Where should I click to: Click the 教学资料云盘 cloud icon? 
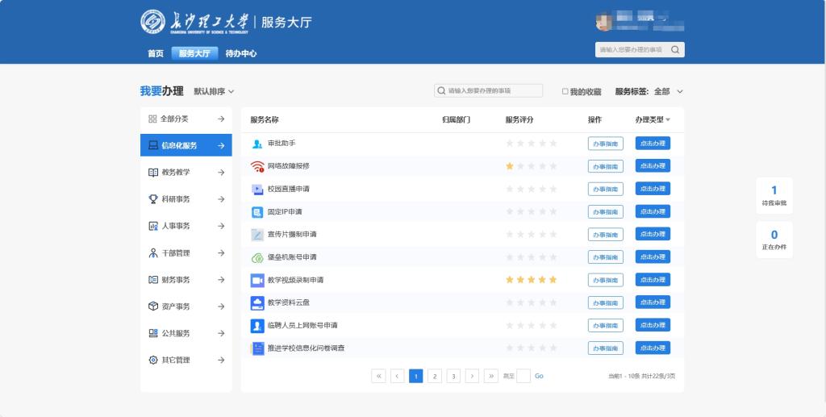point(257,302)
